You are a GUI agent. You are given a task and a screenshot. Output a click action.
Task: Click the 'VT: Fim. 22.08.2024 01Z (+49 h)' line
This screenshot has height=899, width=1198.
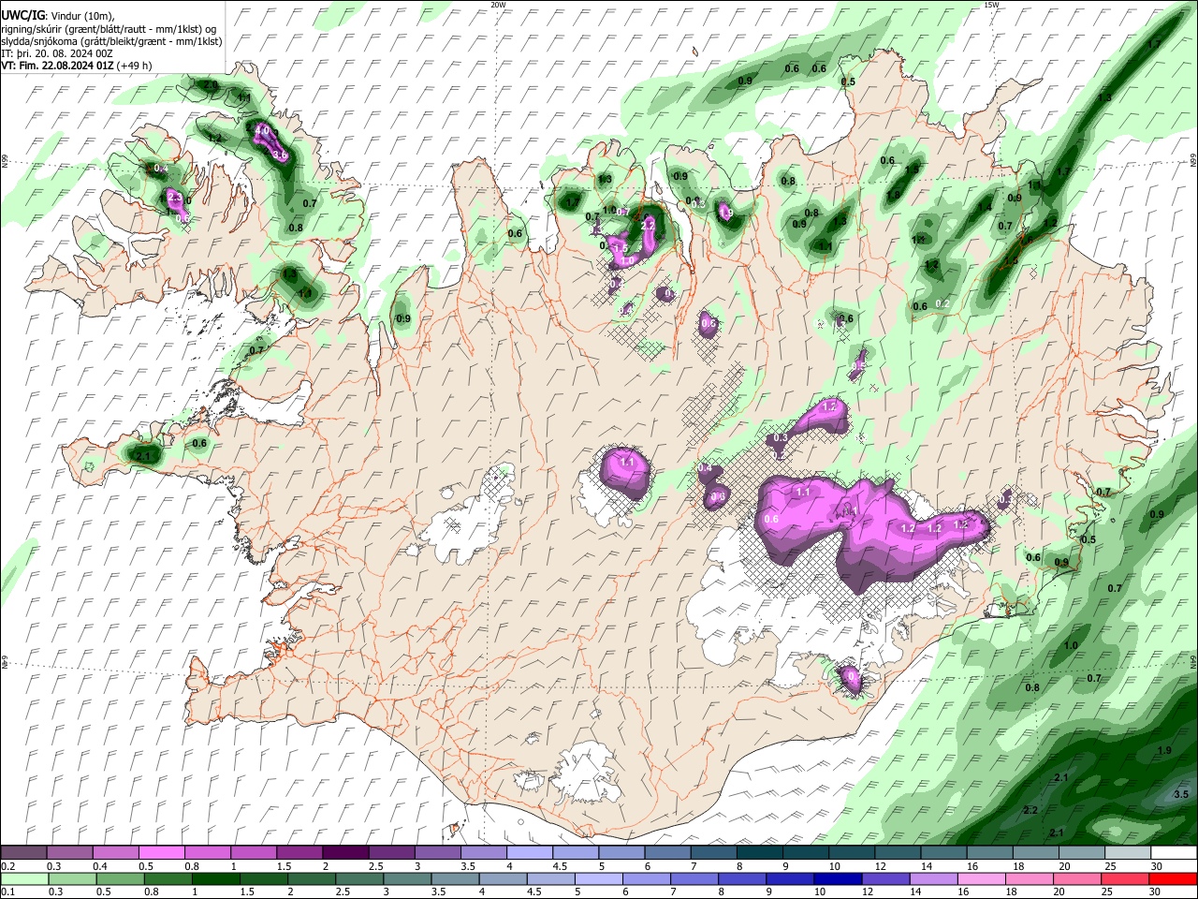point(77,66)
